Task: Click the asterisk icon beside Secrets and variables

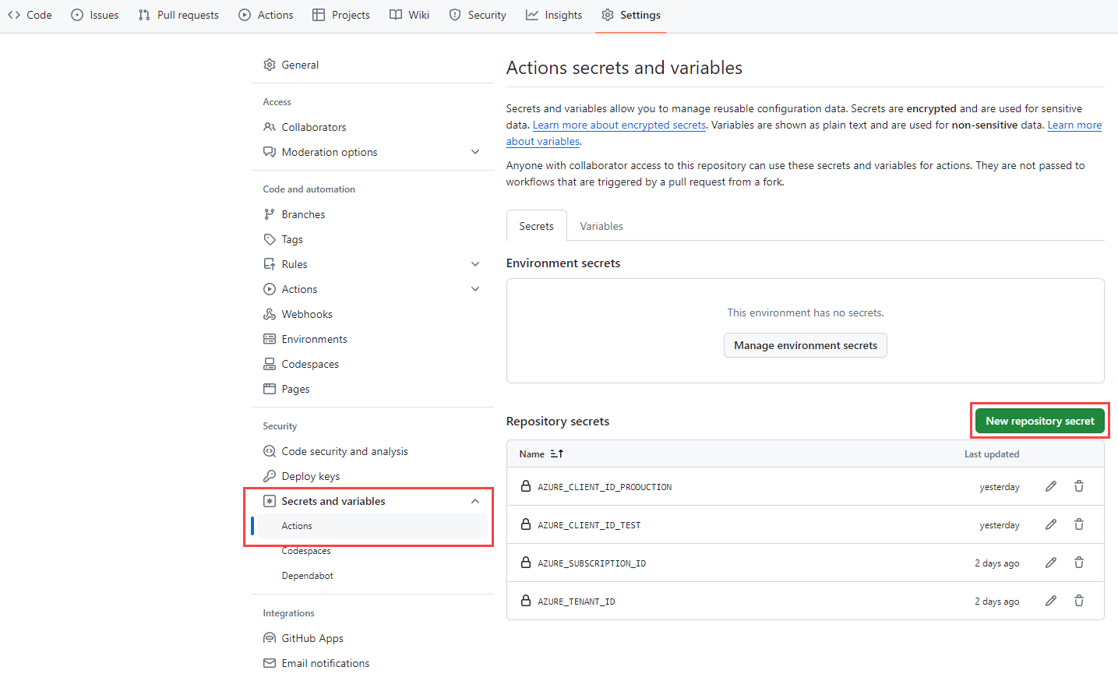Action: click(270, 501)
